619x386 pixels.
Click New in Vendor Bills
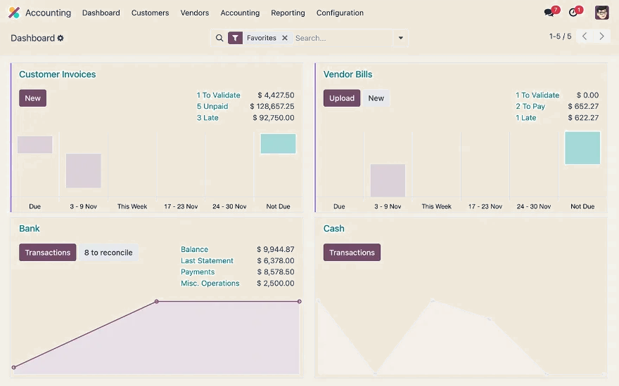(x=376, y=98)
